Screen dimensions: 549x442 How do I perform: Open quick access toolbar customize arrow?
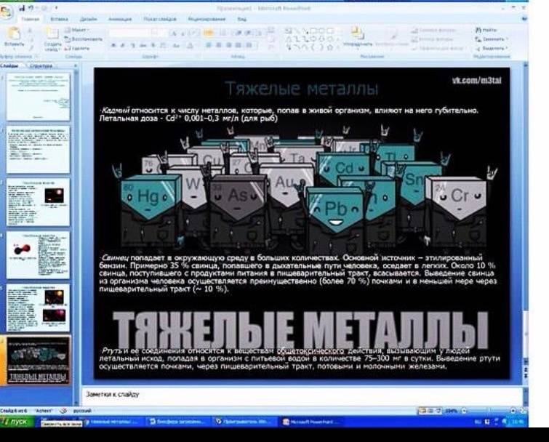56,8
